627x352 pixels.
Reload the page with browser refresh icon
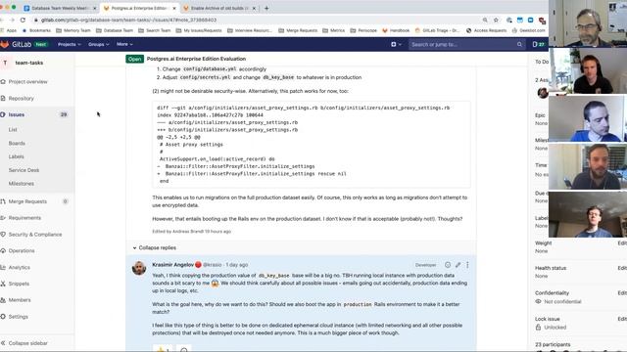[23, 20]
